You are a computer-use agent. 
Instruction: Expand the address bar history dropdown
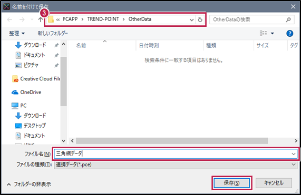click(x=191, y=20)
